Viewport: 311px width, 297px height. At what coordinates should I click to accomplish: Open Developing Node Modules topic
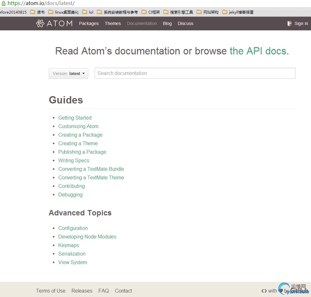87,237
